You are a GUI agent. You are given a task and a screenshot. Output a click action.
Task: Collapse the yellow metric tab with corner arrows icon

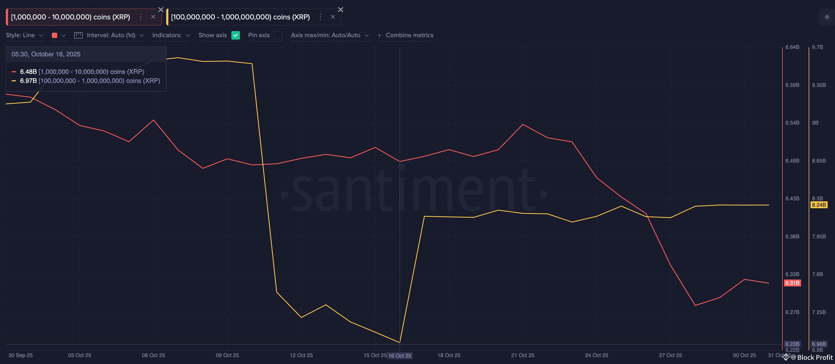tap(340, 9)
